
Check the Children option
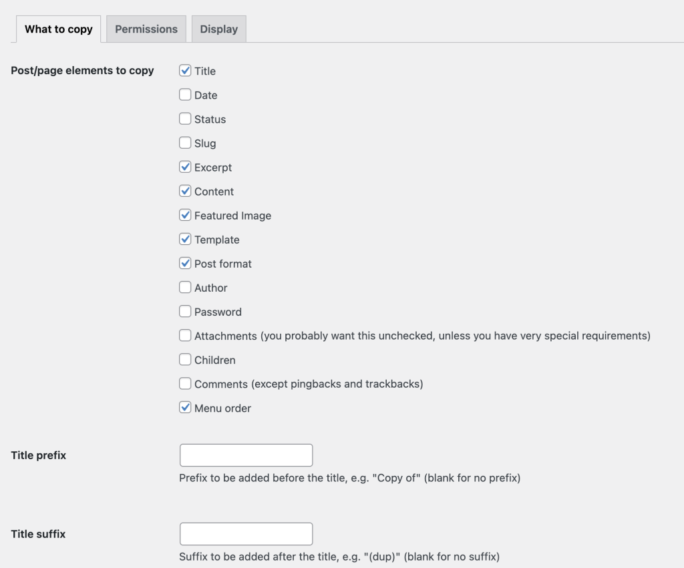[x=186, y=359]
